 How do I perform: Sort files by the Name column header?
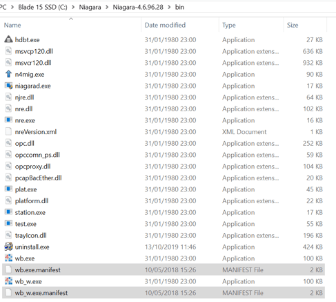pos(12,25)
